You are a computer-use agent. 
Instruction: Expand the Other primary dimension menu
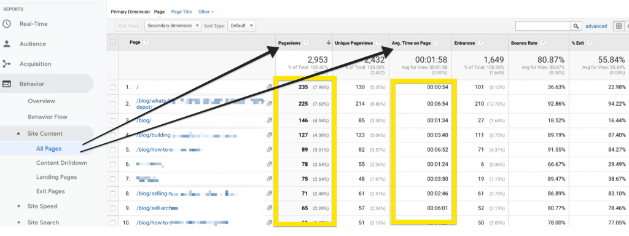pos(206,12)
